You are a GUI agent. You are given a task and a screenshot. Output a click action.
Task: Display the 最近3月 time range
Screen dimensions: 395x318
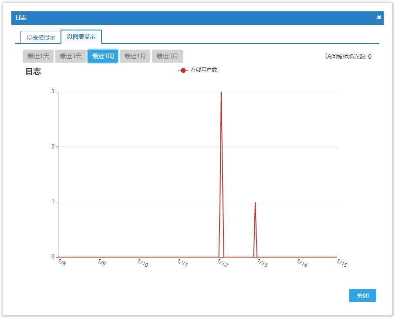tap(167, 56)
